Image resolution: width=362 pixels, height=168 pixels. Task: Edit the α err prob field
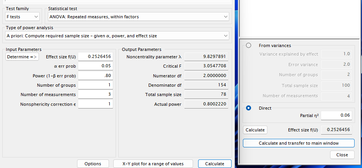pos(95,66)
